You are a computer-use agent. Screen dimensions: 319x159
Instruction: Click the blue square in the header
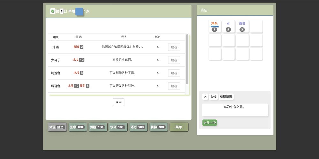coord(79,12)
